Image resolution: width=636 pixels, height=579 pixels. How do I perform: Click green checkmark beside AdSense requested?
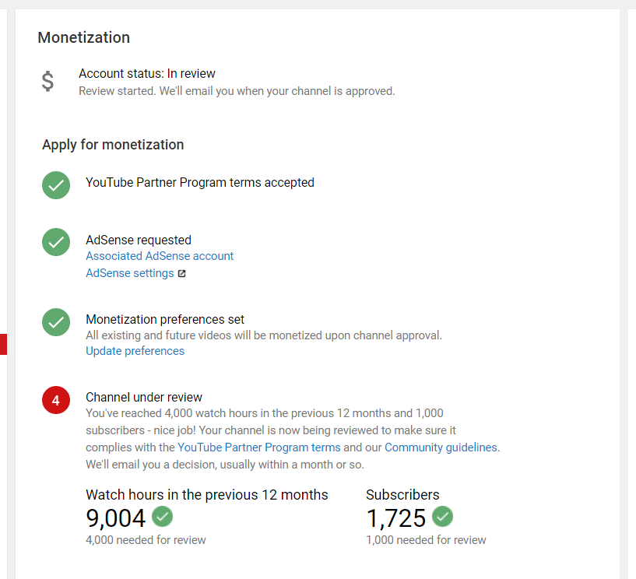pos(56,242)
